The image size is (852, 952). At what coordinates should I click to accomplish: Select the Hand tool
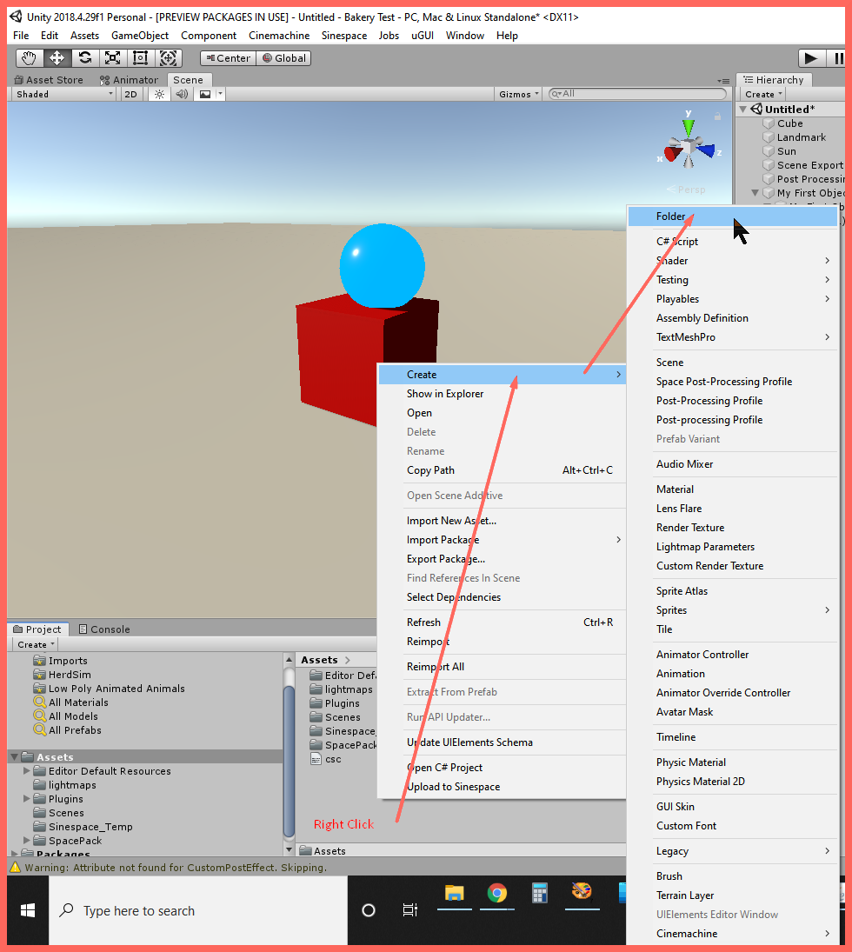coord(30,58)
